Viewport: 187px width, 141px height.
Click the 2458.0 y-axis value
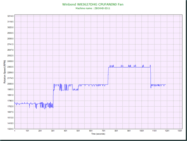tap(10, 61)
